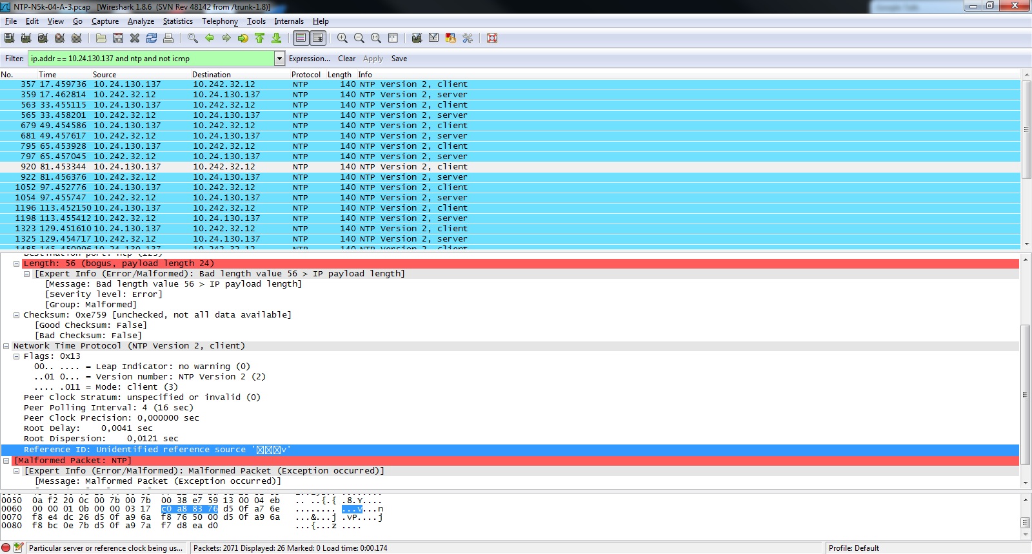
Task: Sort by Time column header
Action: tap(47, 75)
